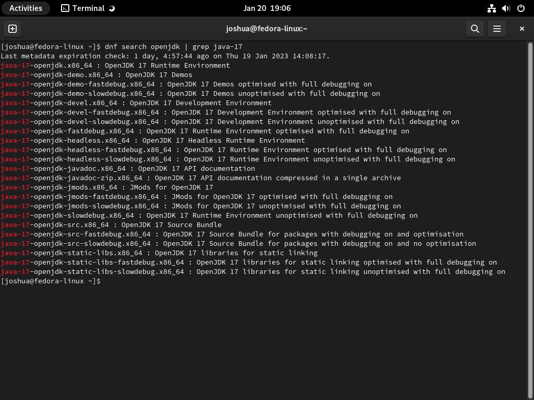Click the java-17-openjdk.x86_64 package line
This screenshot has width=534, height=400.
click(115, 65)
